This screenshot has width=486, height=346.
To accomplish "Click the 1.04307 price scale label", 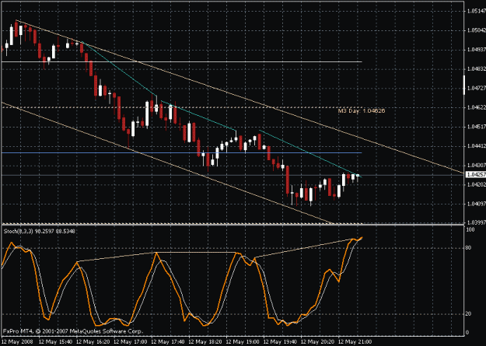I will click(x=477, y=166).
